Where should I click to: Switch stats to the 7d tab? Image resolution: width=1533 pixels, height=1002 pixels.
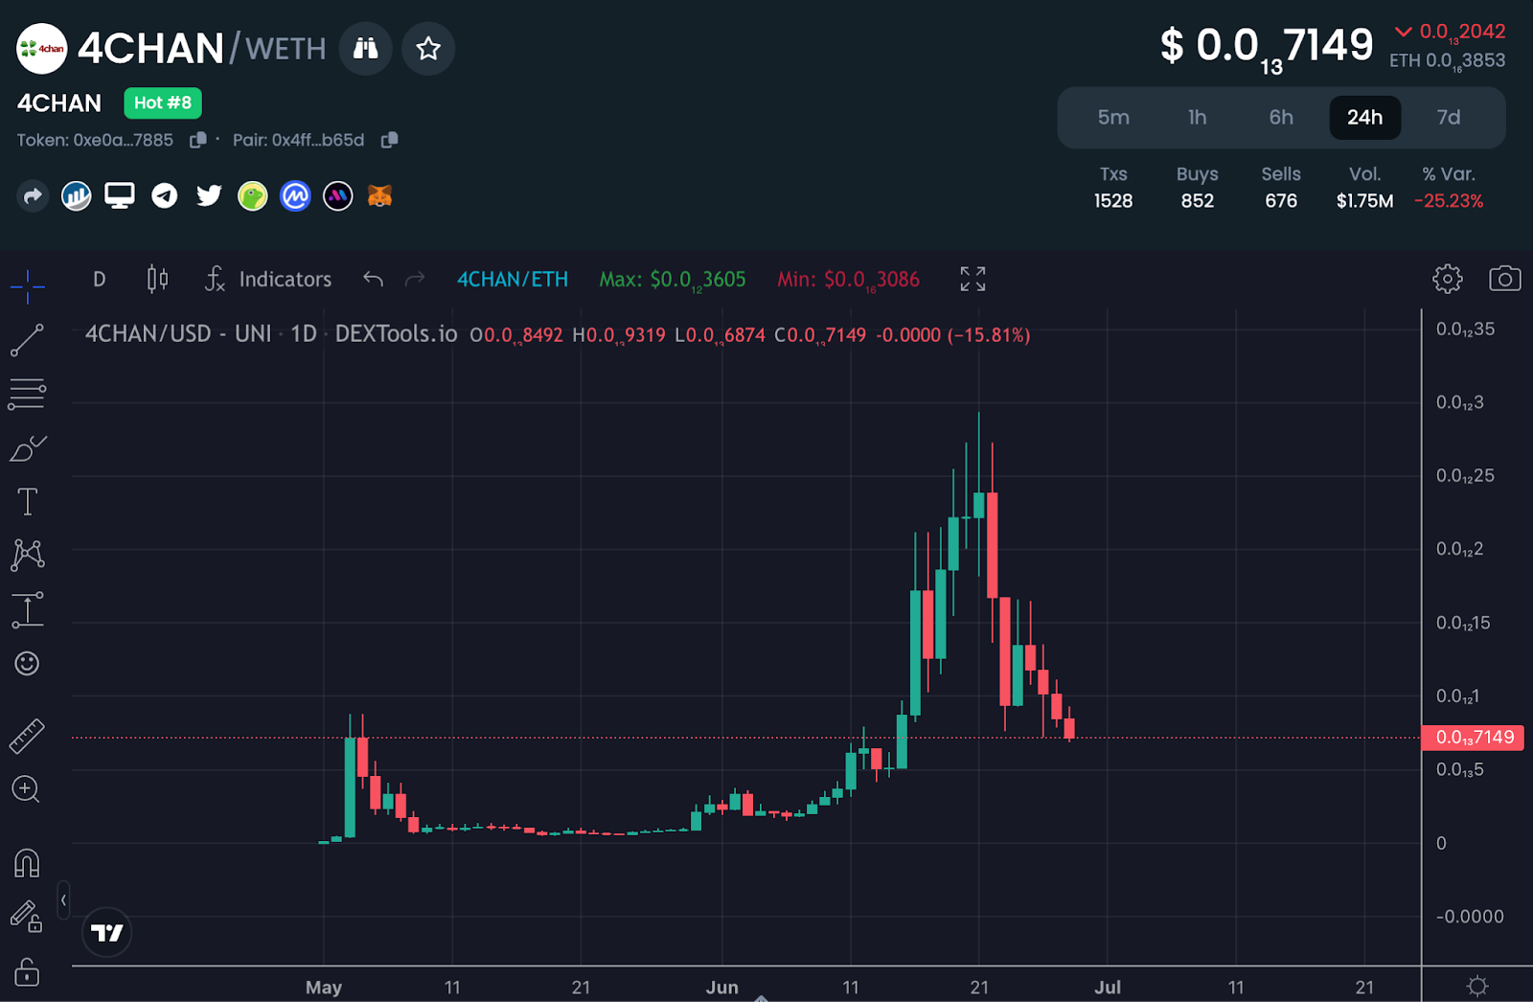[x=1449, y=118]
